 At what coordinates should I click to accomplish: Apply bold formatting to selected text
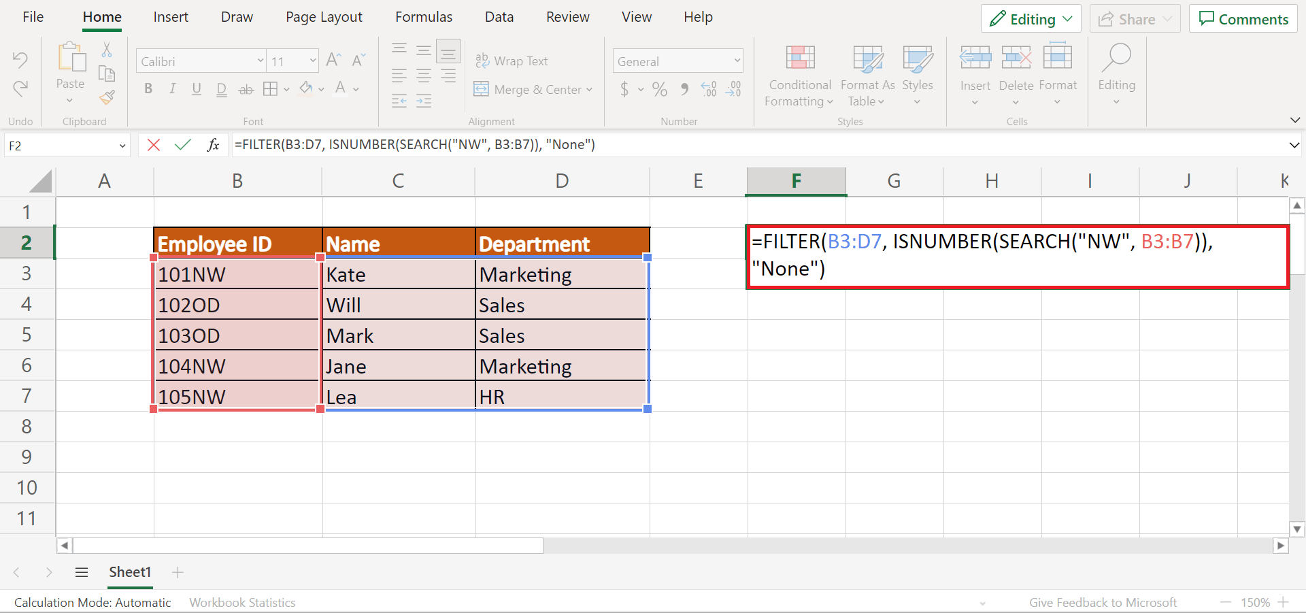(x=148, y=89)
